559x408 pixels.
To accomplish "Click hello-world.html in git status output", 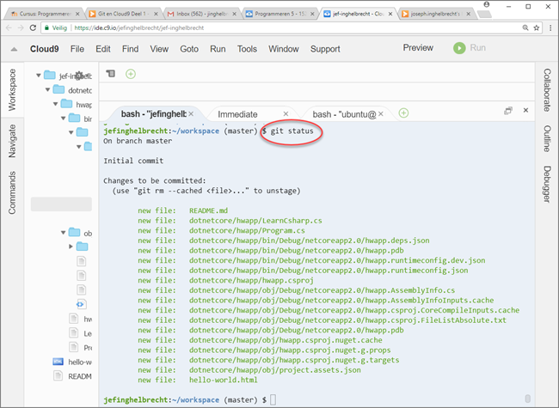I will click(224, 380).
